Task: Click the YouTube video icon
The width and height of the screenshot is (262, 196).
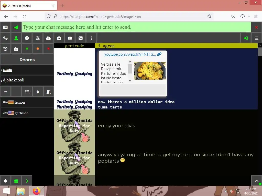Action: [70, 38]
